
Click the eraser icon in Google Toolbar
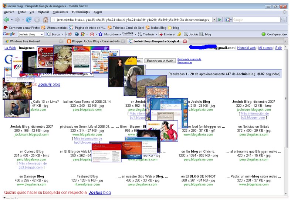[x=70, y=34]
